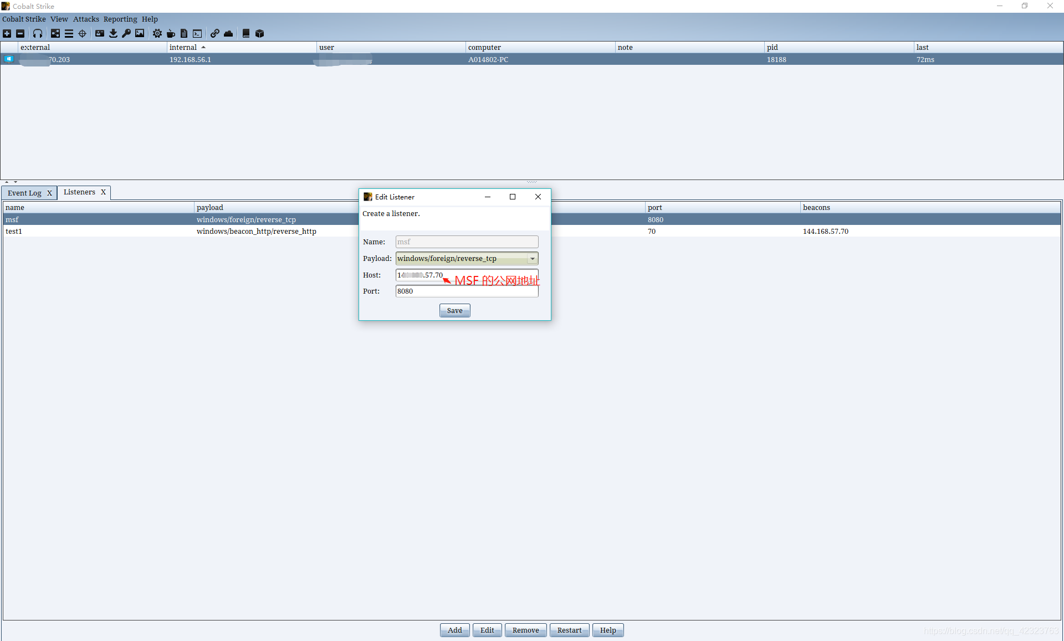Click Scripted Web Delivery terminal icon

tap(197, 34)
